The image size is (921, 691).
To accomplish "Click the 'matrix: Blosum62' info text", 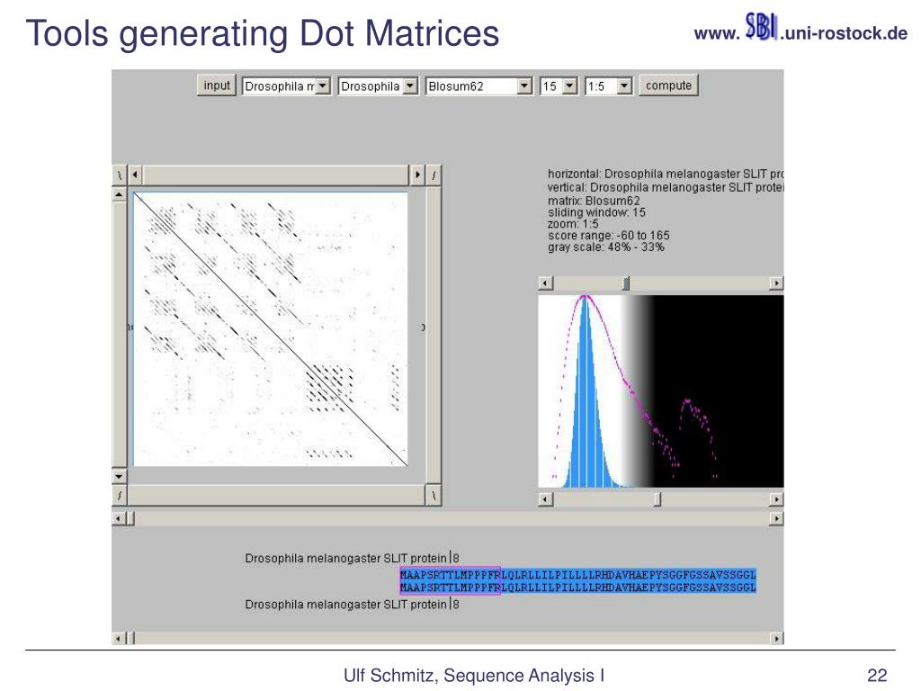I will point(594,201).
